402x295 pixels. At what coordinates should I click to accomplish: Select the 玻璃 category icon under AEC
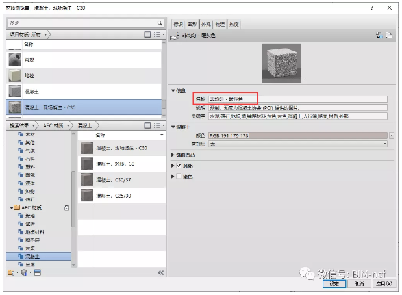click(21, 216)
